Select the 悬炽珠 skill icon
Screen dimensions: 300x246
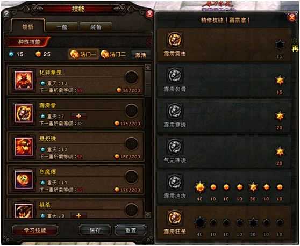[24, 147]
